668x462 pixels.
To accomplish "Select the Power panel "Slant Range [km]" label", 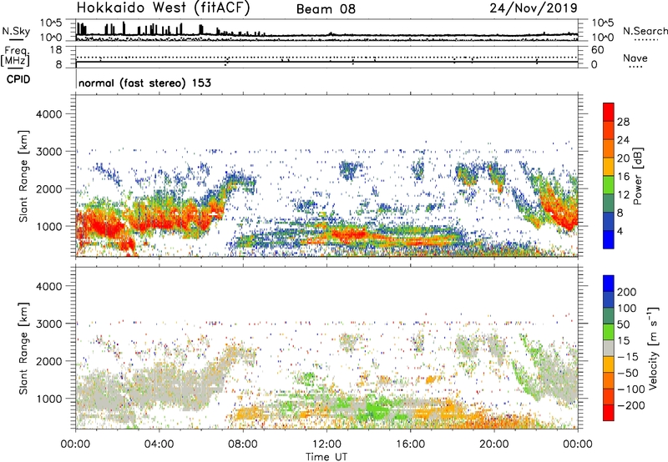I will click(23, 176).
